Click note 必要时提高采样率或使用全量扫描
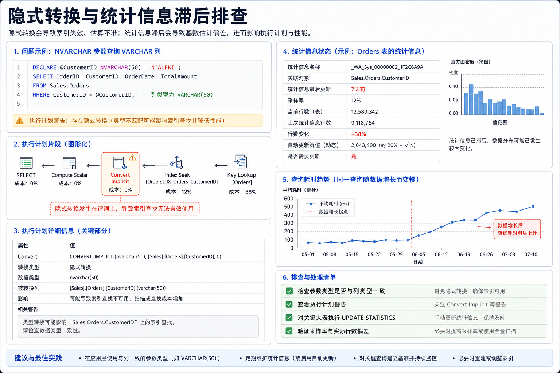 click(x=475, y=331)
